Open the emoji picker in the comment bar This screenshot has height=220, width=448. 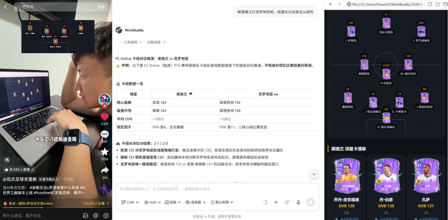(x=106, y=215)
